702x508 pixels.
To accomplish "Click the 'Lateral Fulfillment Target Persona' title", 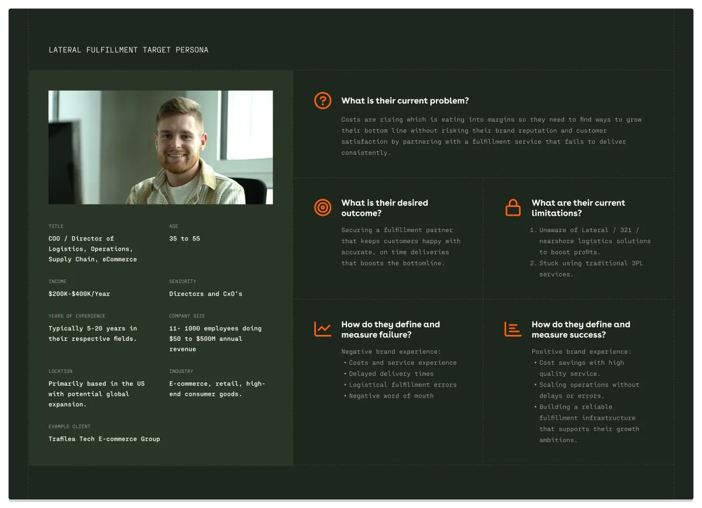I will [x=128, y=50].
